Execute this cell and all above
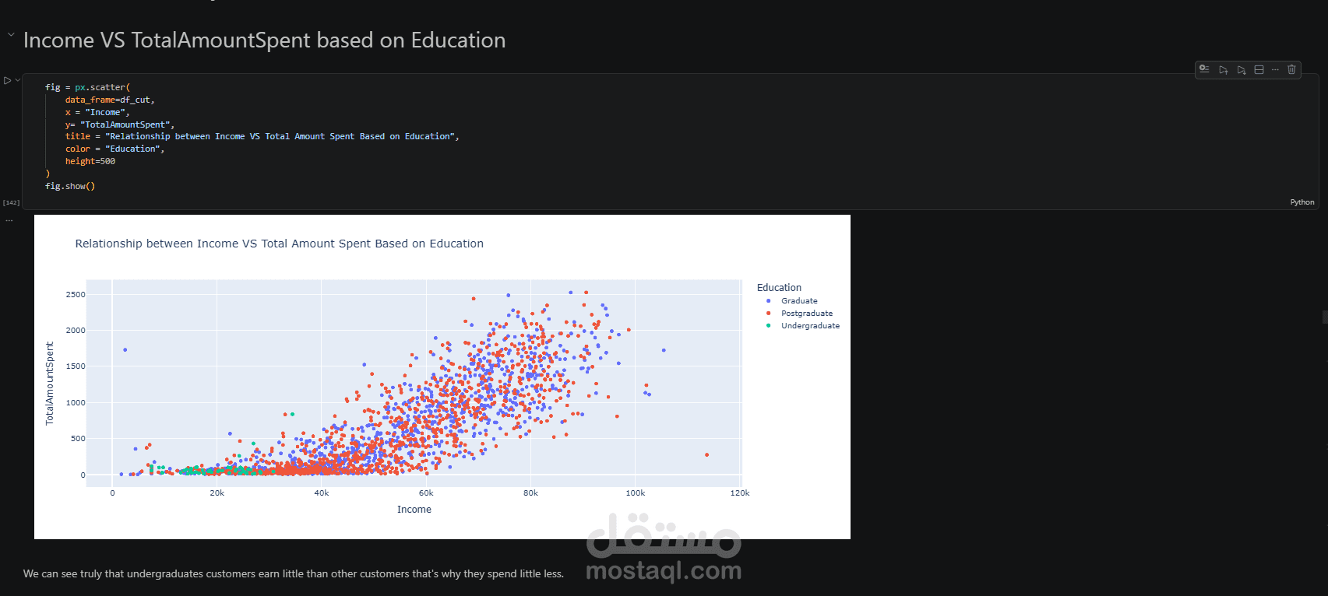This screenshot has width=1328, height=596. coord(1223,70)
